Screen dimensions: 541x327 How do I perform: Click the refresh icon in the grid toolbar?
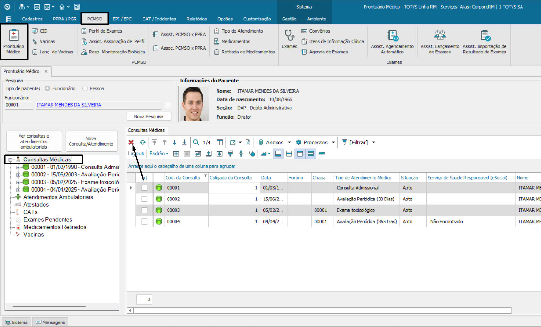143,142
